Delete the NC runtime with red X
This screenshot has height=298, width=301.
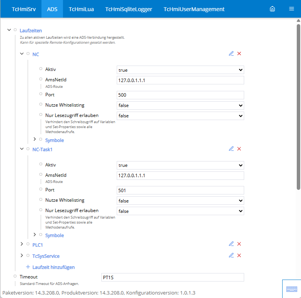[239, 54]
